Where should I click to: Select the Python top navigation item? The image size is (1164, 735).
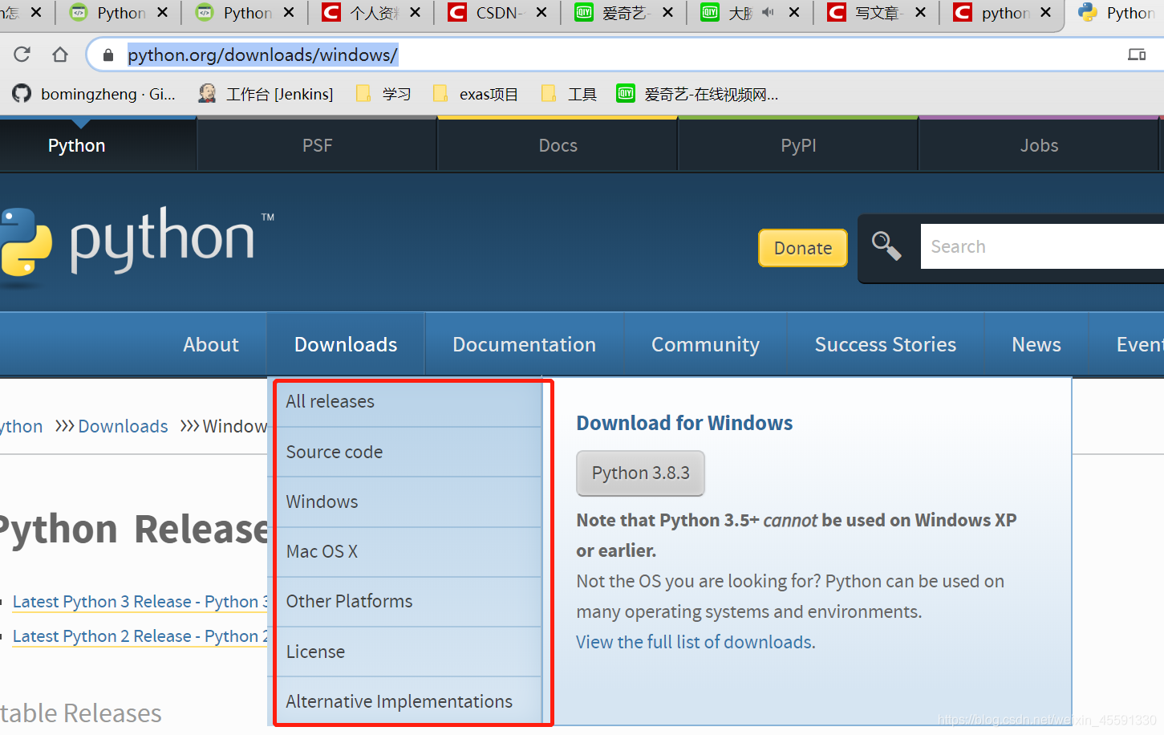[77, 145]
